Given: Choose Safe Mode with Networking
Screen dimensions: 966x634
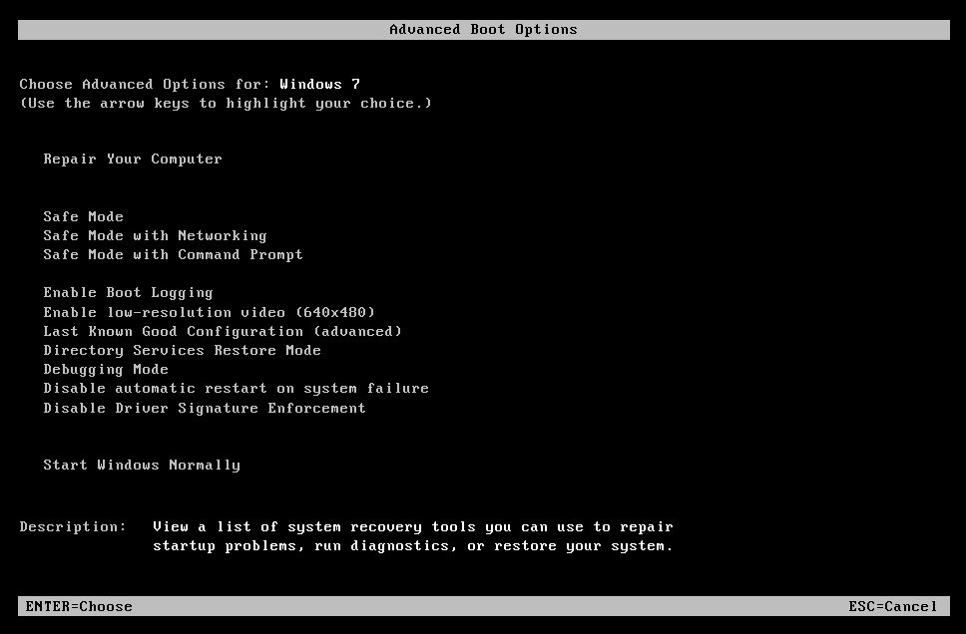Looking at the screenshot, I should (x=155, y=235).
